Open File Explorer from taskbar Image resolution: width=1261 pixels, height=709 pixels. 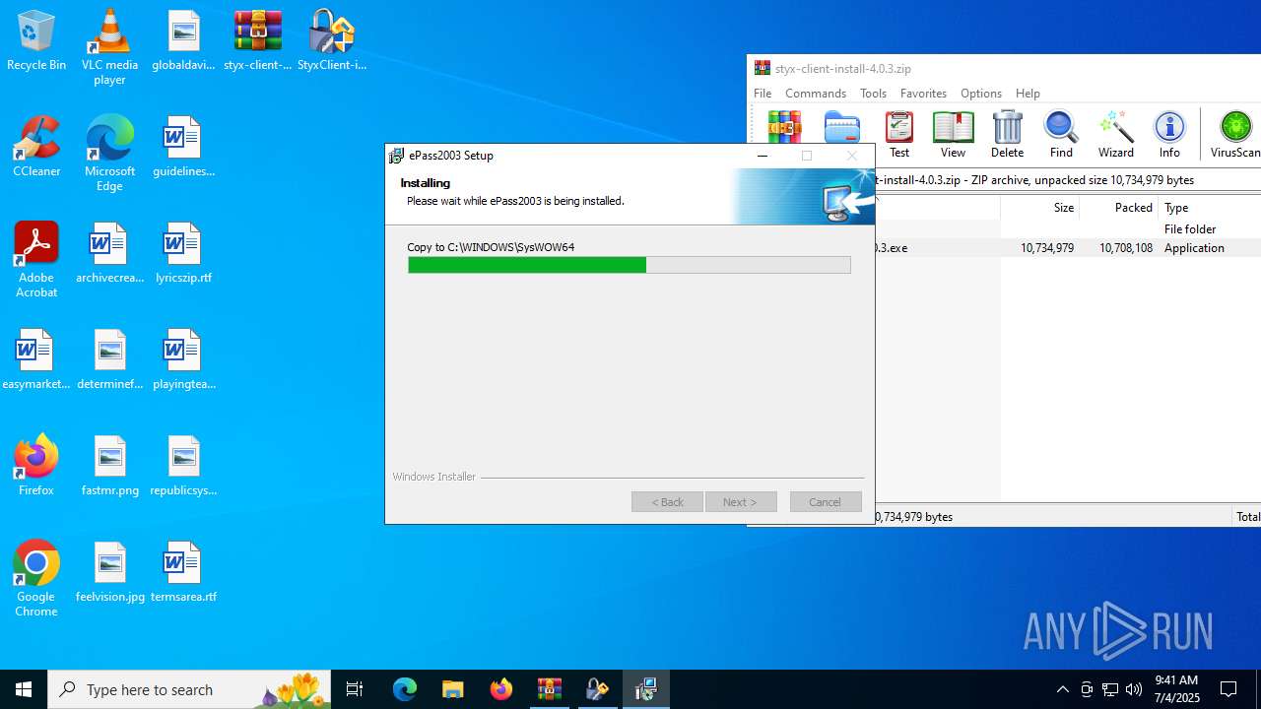(452, 689)
